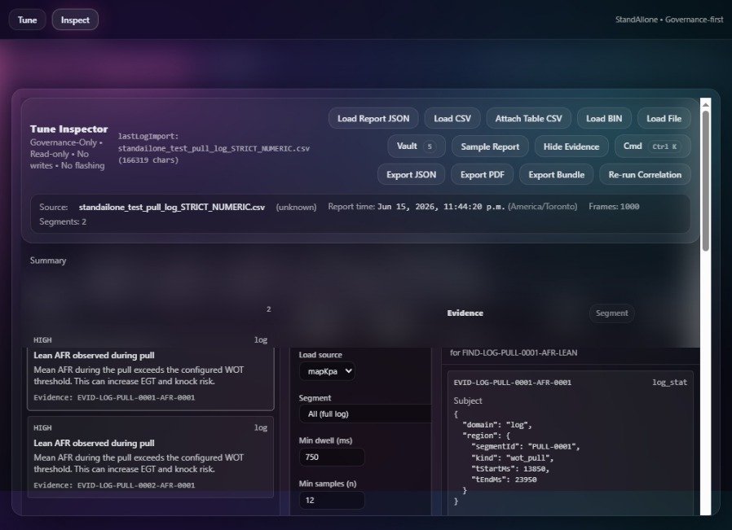Switch to the Tune tab
The height and width of the screenshot is (530, 732).
coord(27,20)
